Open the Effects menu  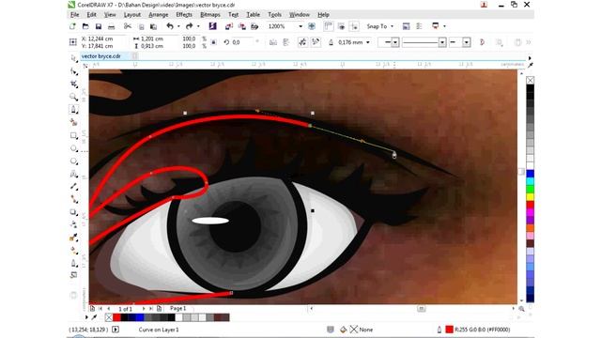point(184,15)
